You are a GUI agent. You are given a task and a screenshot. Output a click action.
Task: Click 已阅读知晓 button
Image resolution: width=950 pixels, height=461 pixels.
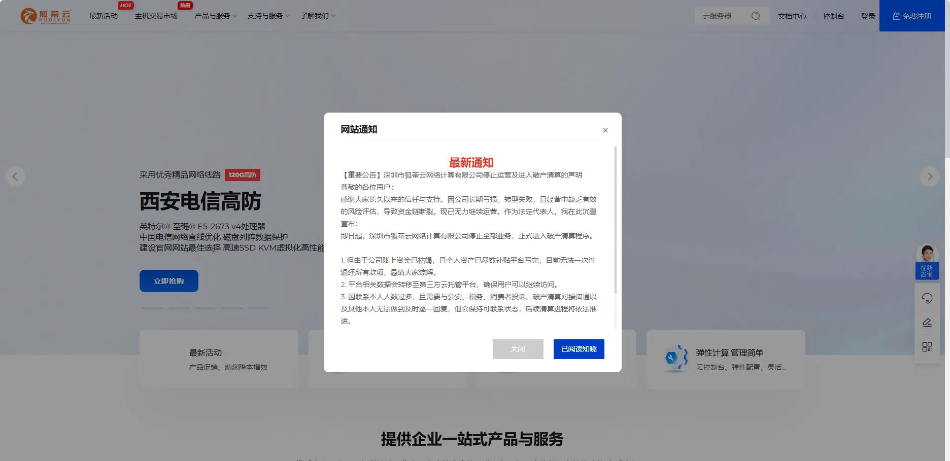pyautogui.click(x=579, y=349)
